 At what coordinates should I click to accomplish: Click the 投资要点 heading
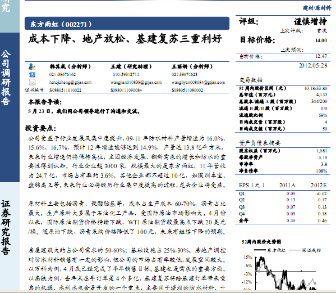point(40,128)
